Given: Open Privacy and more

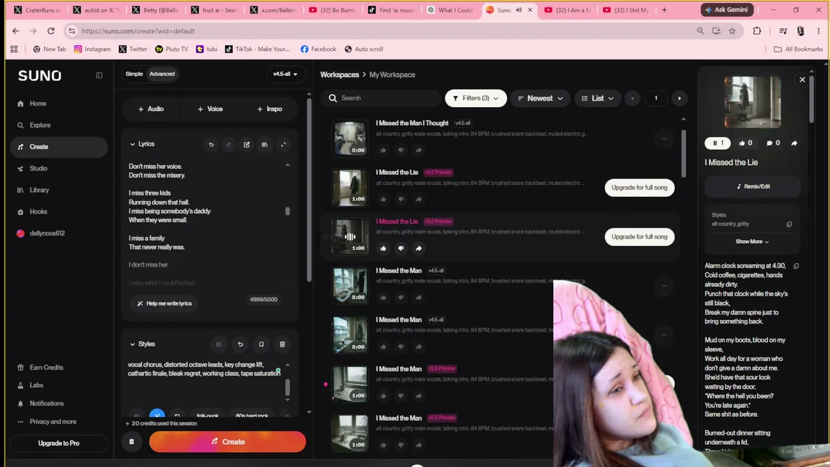Looking at the screenshot, I should [47, 422].
